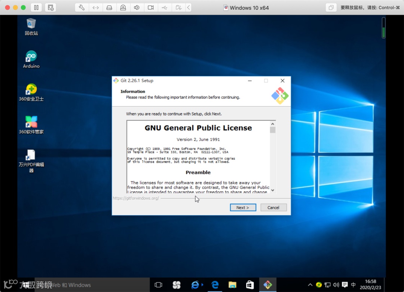
Task: Open the gitforwindows.org link
Action: click(x=136, y=198)
